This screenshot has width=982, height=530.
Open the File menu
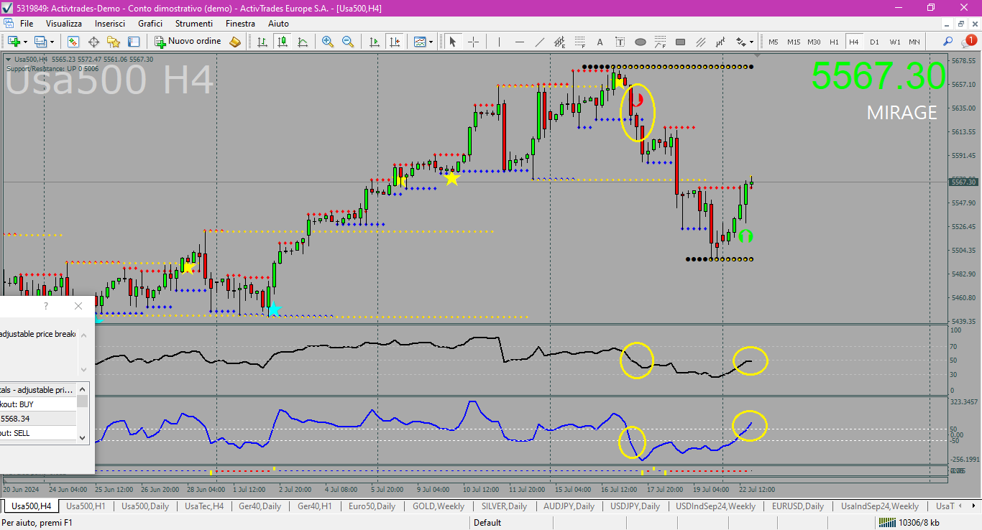click(x=27, y=24)
